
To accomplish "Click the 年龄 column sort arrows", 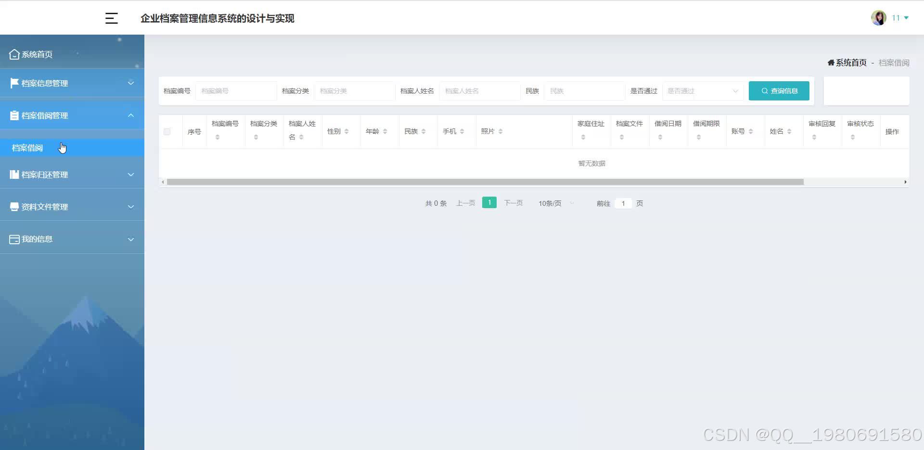I will [385, 131].
